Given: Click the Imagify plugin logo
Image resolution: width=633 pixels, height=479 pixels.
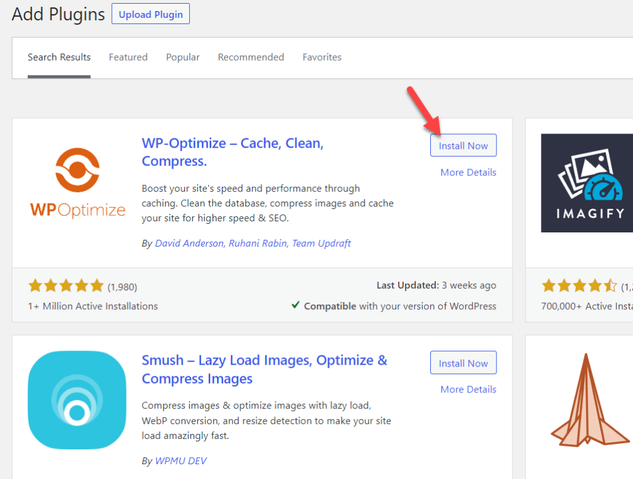Looking at the screenshot, I should (x=587, y=183).
